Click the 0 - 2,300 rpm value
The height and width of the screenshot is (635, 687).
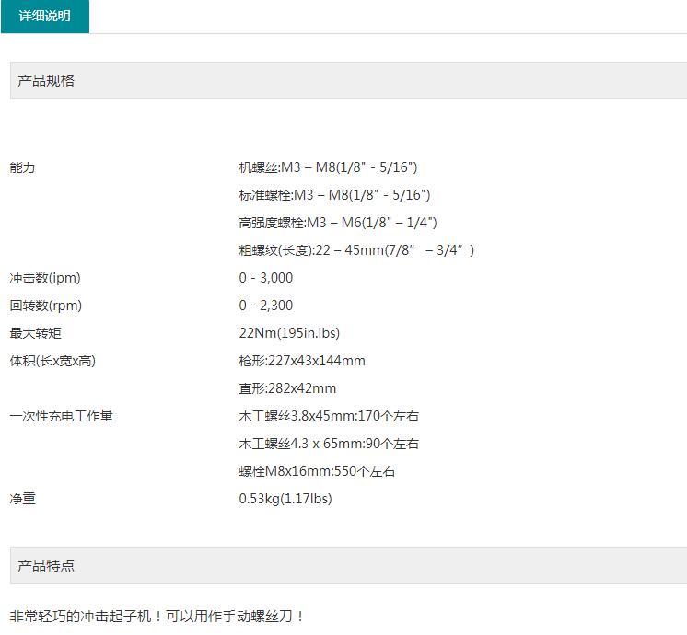click(266, 306)
